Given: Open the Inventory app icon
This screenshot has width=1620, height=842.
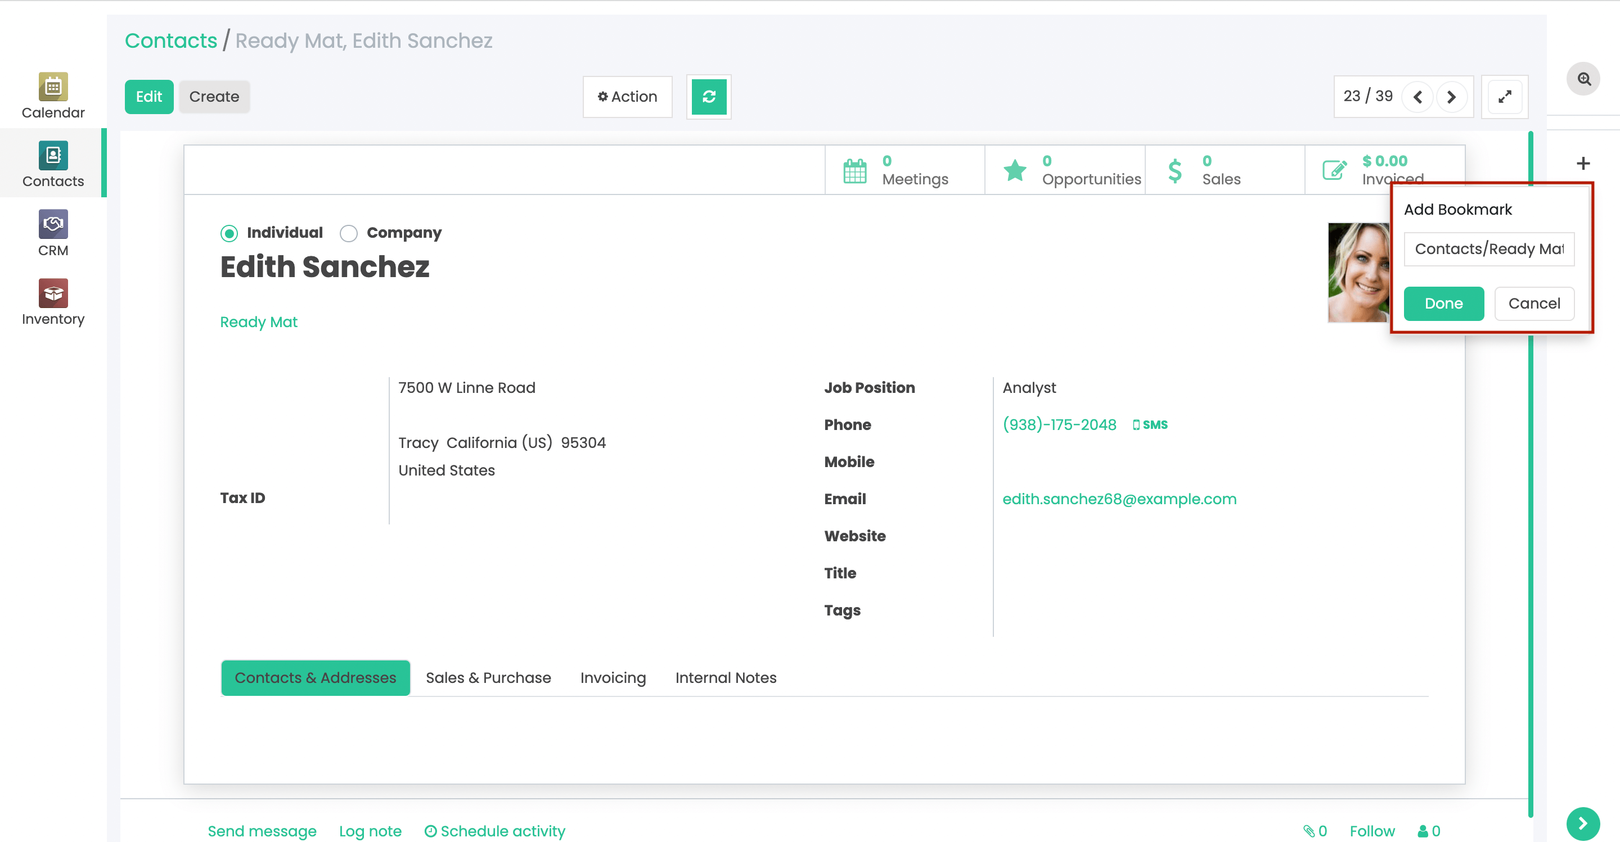Looking at the screenshot, I should (x=53, y=293).
